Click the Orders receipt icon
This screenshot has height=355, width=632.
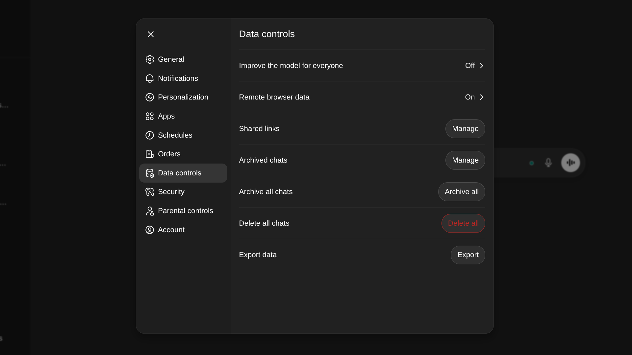(x=150, y=154)
